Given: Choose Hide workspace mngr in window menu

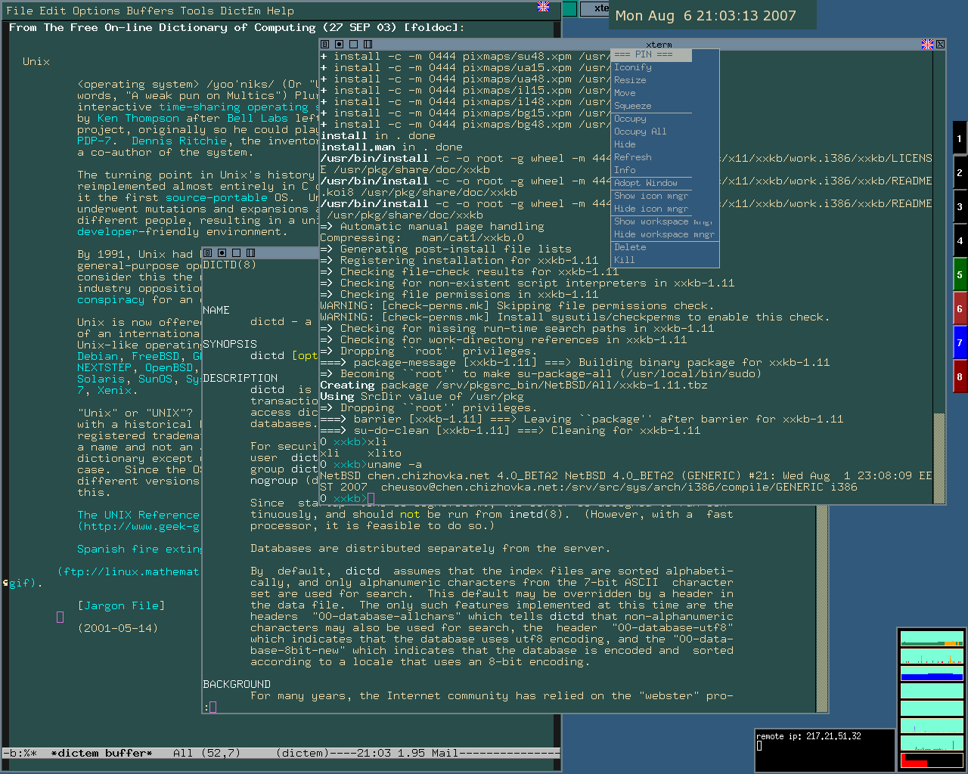Looking at the screenshot, I should (x=663, y=234).
